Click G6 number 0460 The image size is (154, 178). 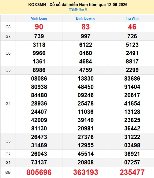(x=86, y=53)
